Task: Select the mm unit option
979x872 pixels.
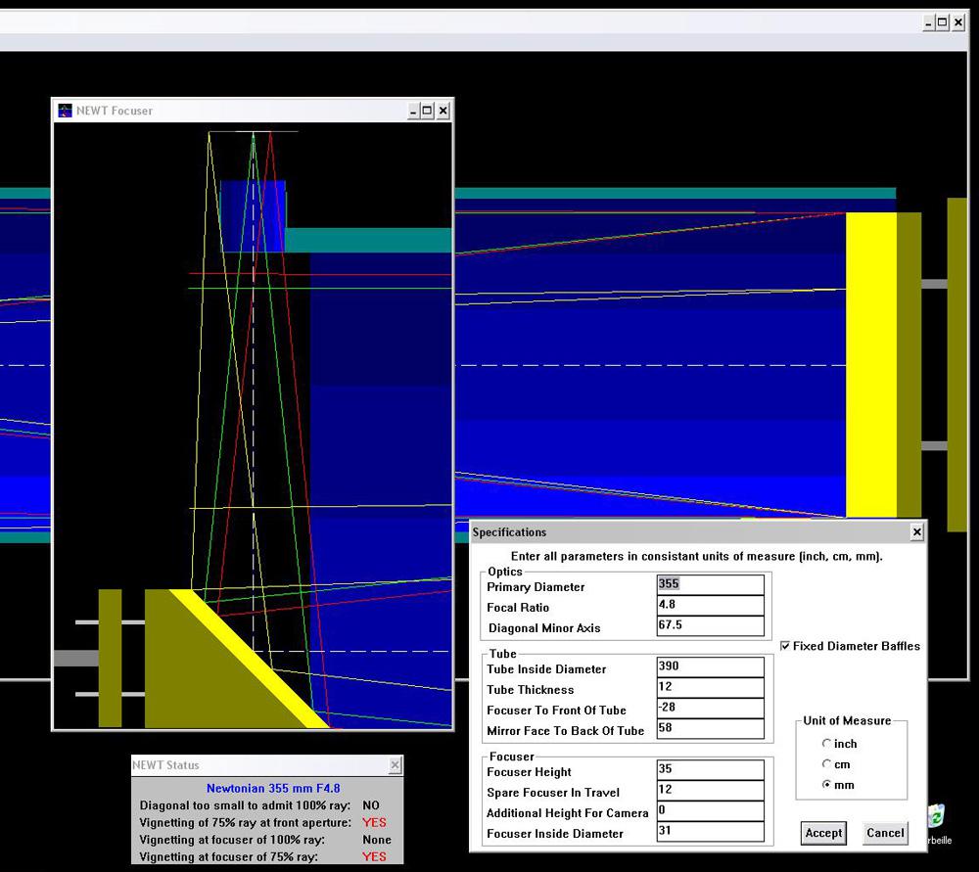Action: (x=827, y=785)
